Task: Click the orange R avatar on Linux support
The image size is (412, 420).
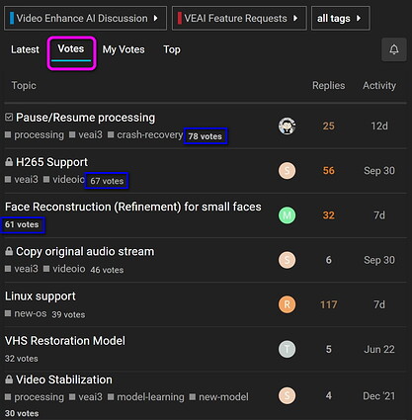Action: pos(287,304)
